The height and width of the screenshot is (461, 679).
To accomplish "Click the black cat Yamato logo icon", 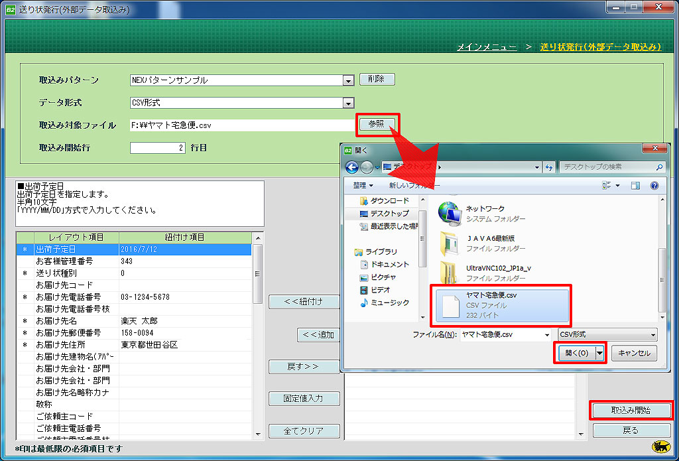I will coord(661,447).
